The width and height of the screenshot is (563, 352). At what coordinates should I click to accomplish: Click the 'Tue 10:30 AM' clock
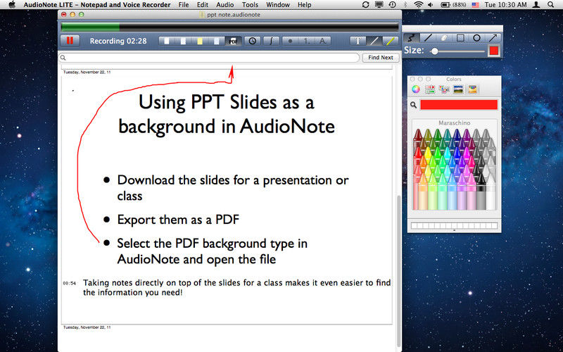(x=505, y=5)
